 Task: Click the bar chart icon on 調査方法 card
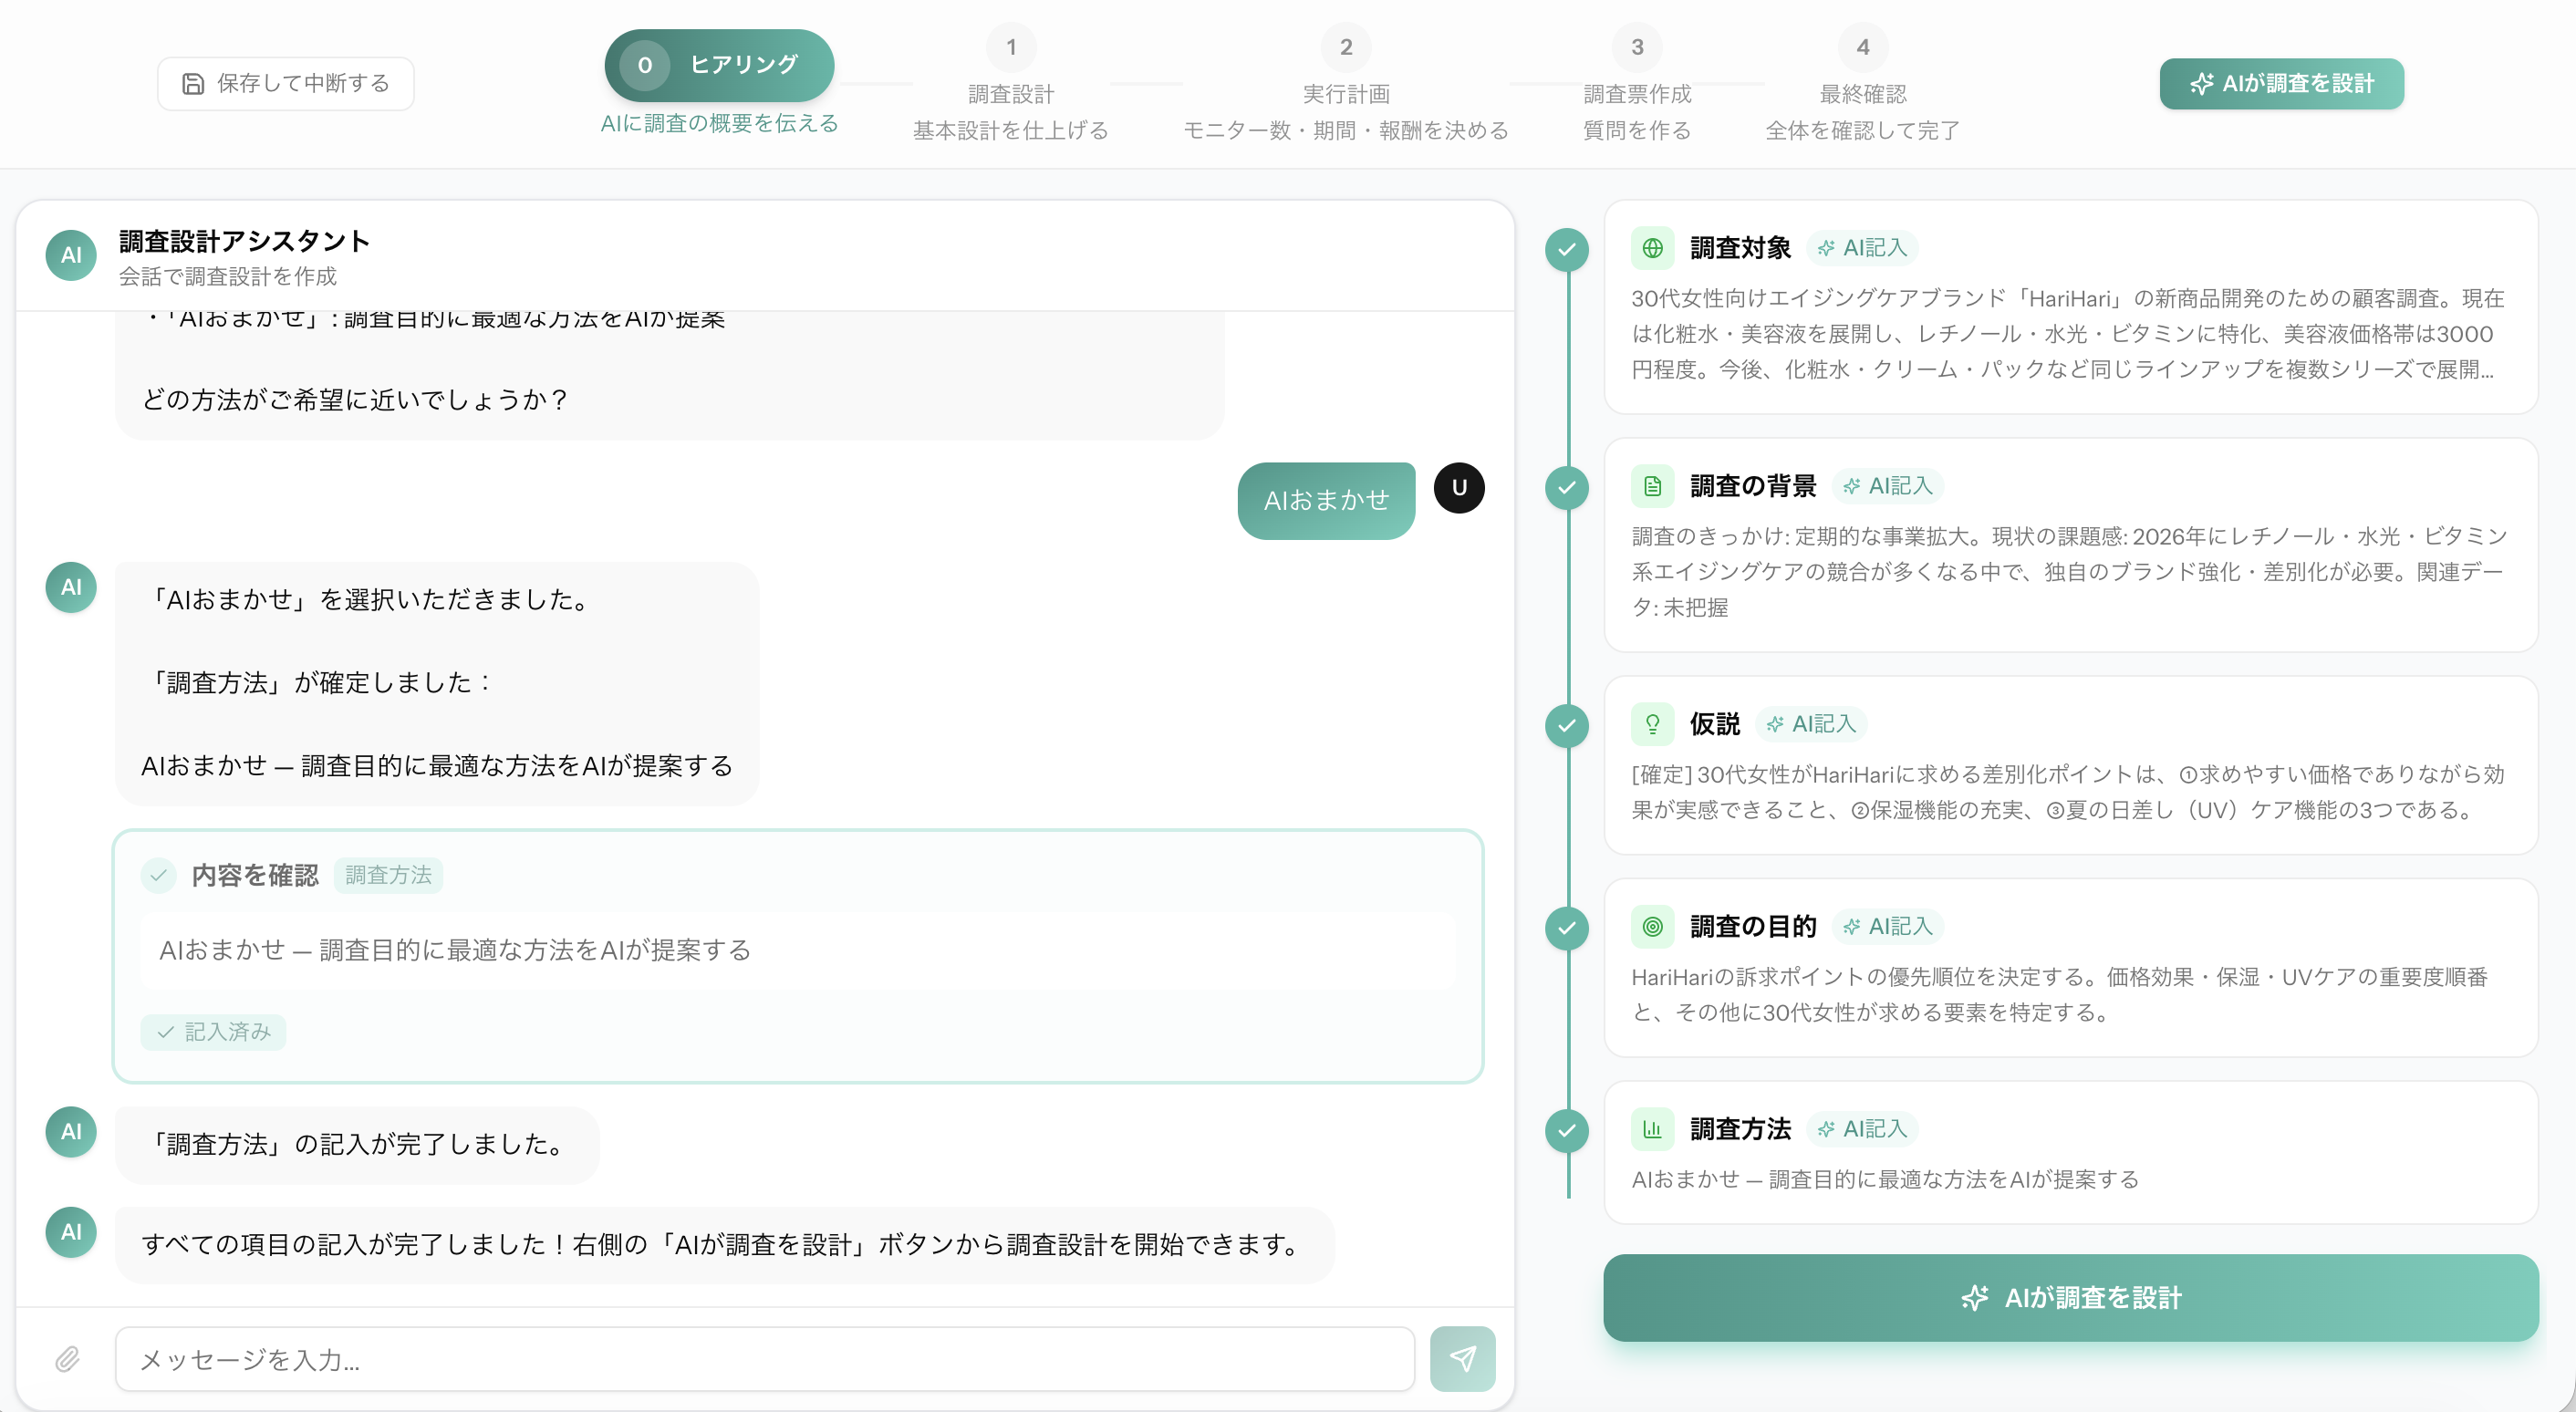[1652, 1129]
